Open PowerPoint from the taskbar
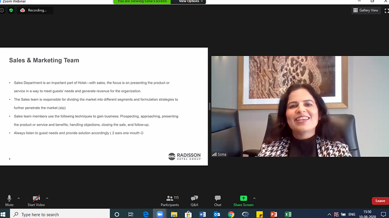 coord(274,214)
